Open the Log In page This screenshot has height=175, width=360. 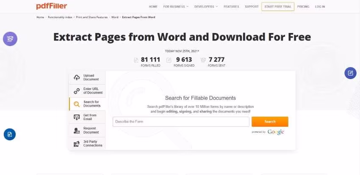tap(320, 7)
